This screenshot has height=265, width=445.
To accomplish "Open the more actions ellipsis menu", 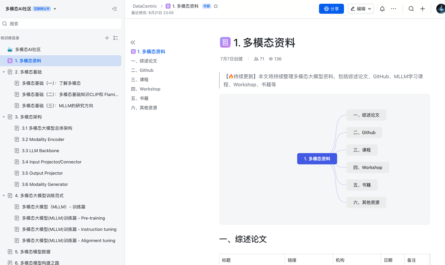I will click(393, 9).
